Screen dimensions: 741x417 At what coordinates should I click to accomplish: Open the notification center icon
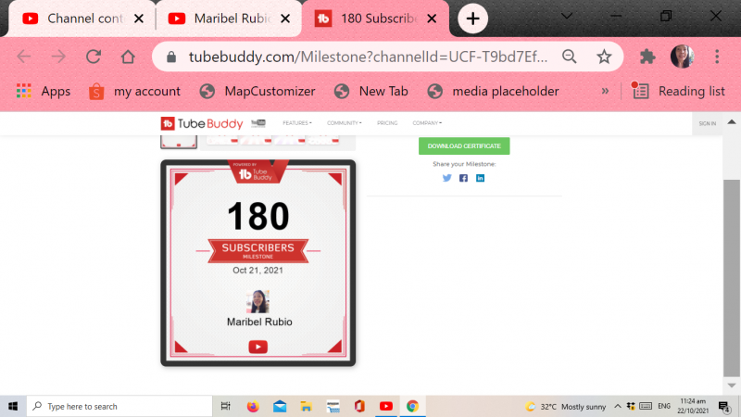click(x=723, y=406)
